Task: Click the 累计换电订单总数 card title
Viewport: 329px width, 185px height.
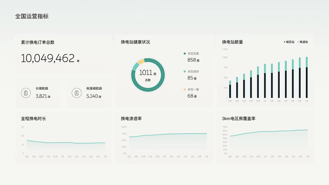Action: 38,42
